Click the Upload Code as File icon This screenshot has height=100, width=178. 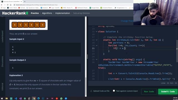(91, 91)
